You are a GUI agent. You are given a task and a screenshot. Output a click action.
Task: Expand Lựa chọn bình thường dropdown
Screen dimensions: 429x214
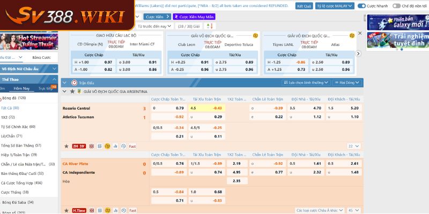[x=306, y=83]
